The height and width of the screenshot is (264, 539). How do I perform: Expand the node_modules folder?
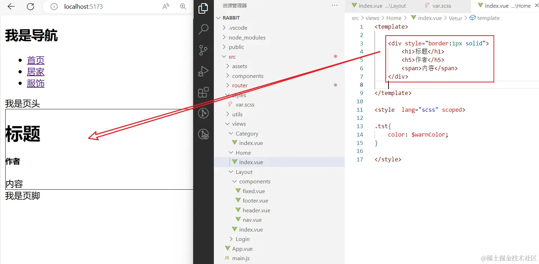225,37
